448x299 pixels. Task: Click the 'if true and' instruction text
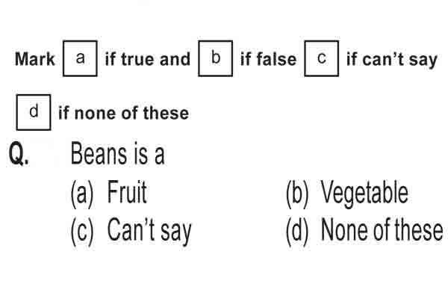tap(148, 59)
